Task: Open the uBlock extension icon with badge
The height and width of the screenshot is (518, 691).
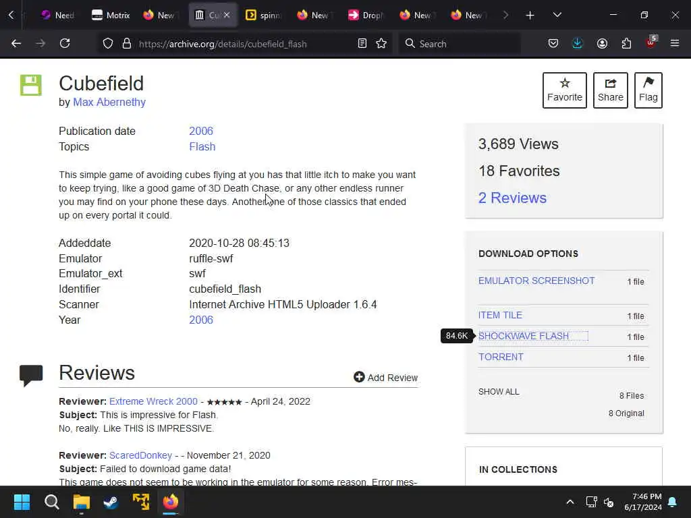Action: click(x=651, y=42)
